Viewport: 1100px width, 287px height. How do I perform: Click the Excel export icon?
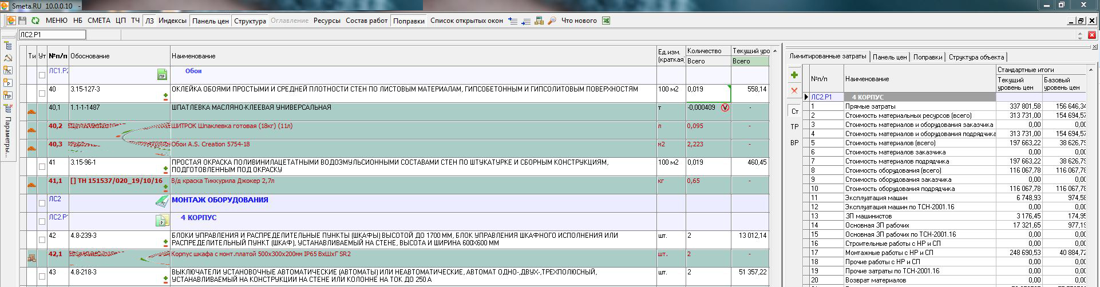click(606, 21)
